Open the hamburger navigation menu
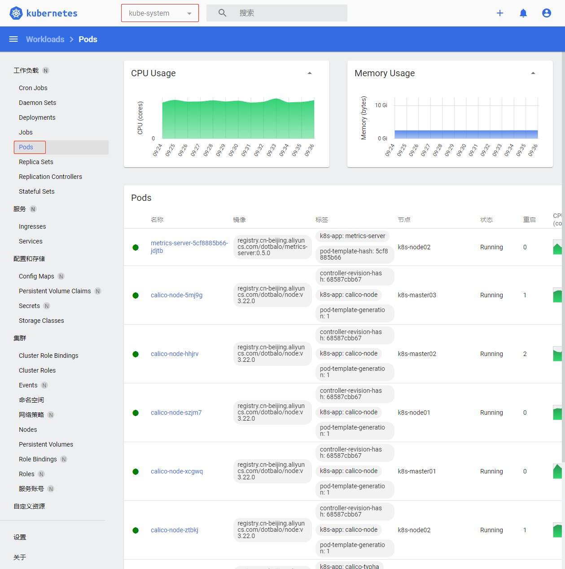The image size is (565, 569). point(13,39)
